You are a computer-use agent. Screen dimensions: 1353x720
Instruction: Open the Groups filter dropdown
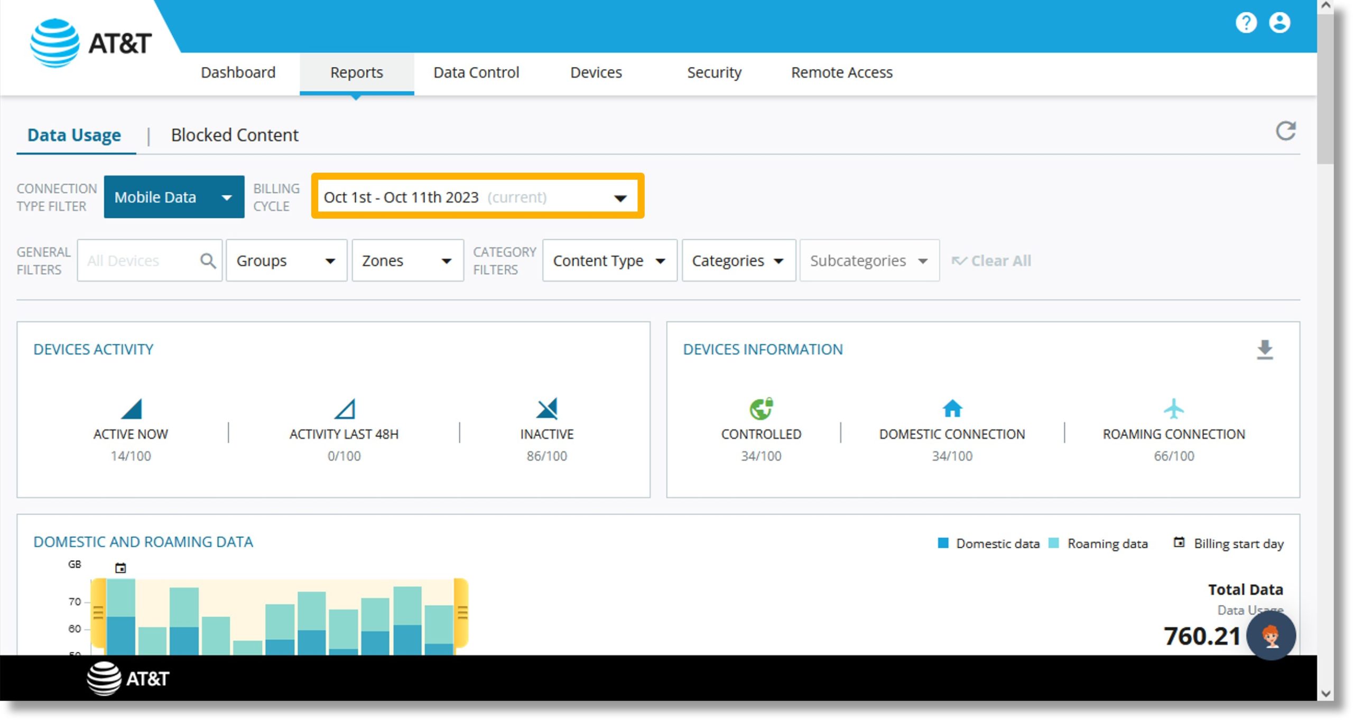pos(286,260)
